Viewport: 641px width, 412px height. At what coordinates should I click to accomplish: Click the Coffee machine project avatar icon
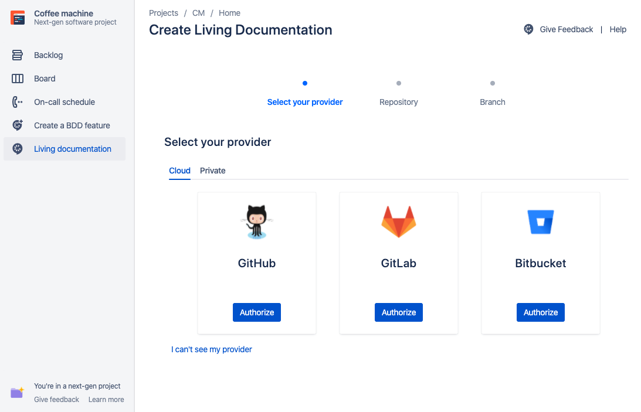(18, 18)
